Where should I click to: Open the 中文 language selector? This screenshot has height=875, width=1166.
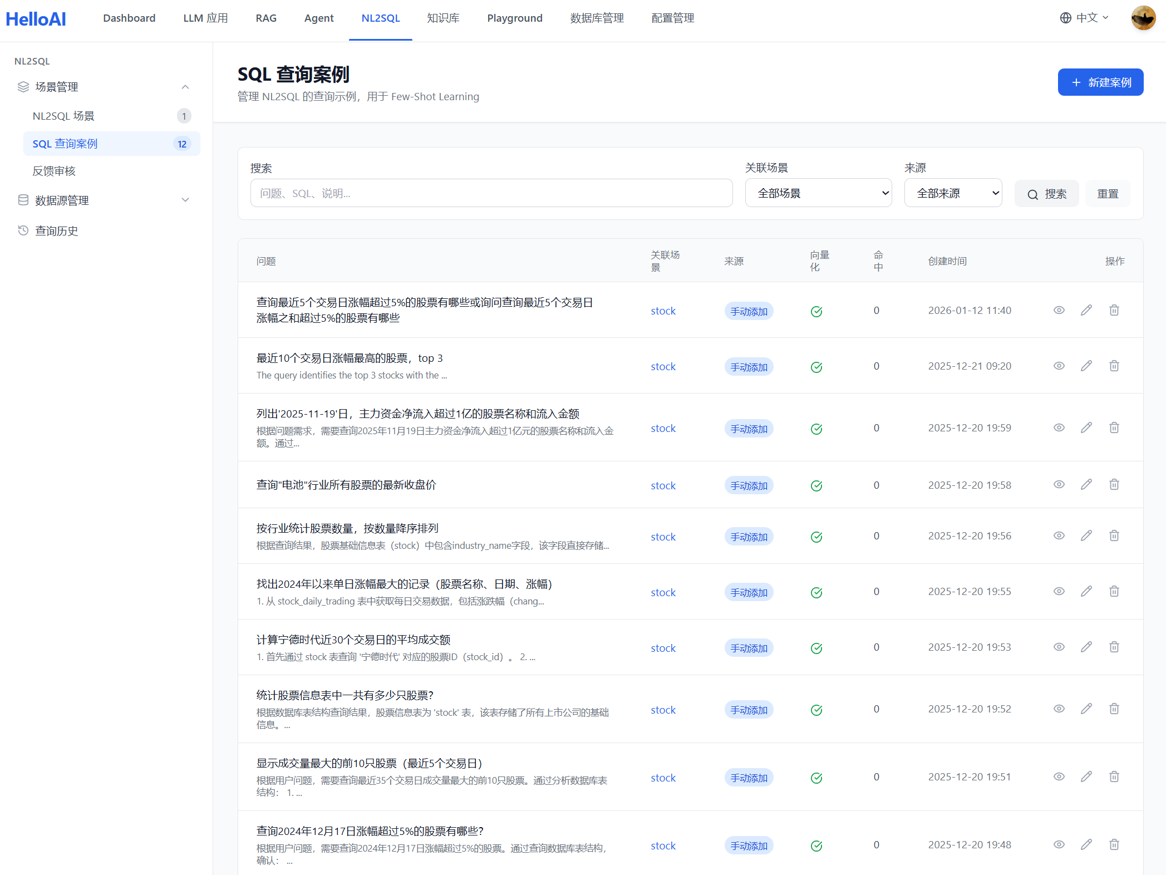tap(1084, 18)
